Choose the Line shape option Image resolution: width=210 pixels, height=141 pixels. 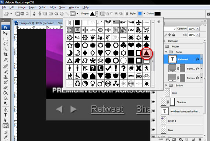click(x=67, y=14)
